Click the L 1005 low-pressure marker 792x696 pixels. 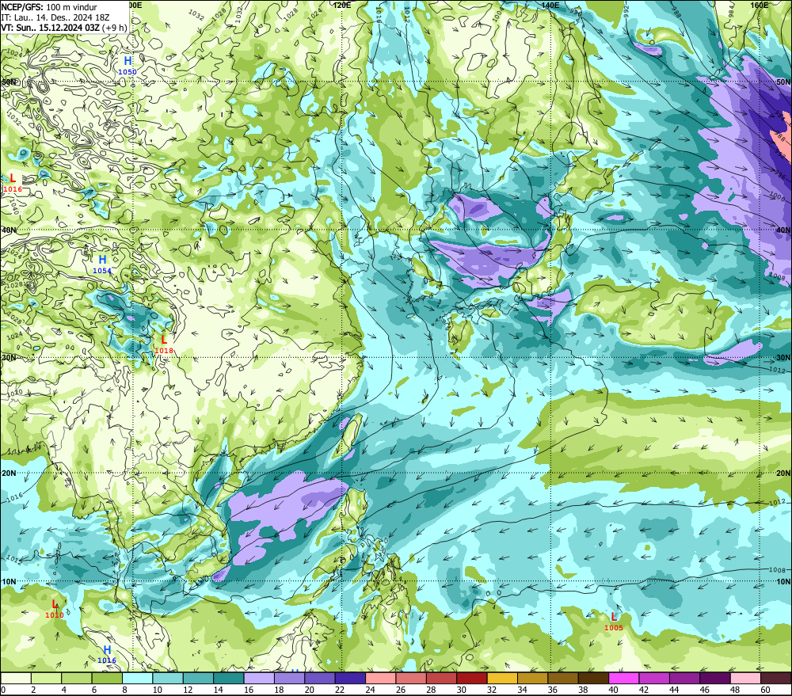point(614,622)
